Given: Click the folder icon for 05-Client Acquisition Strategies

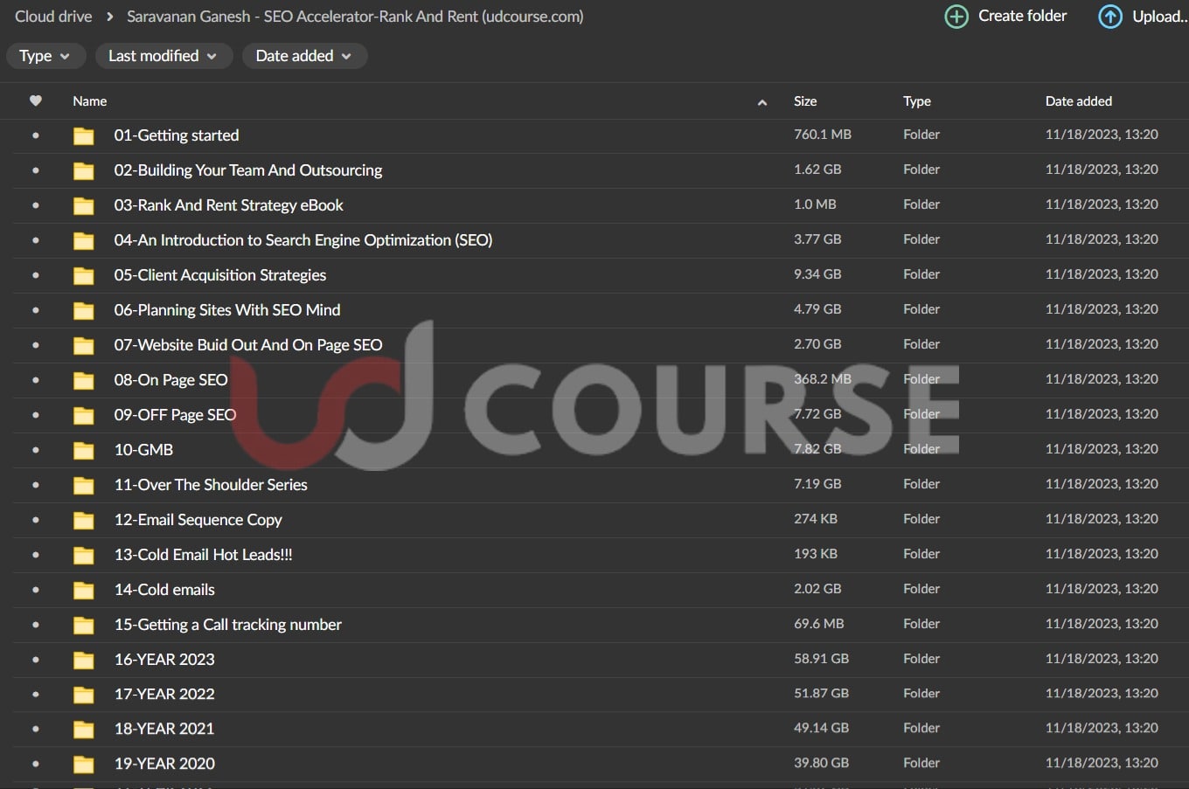Looking at the screenshot, I should point(84,275).
